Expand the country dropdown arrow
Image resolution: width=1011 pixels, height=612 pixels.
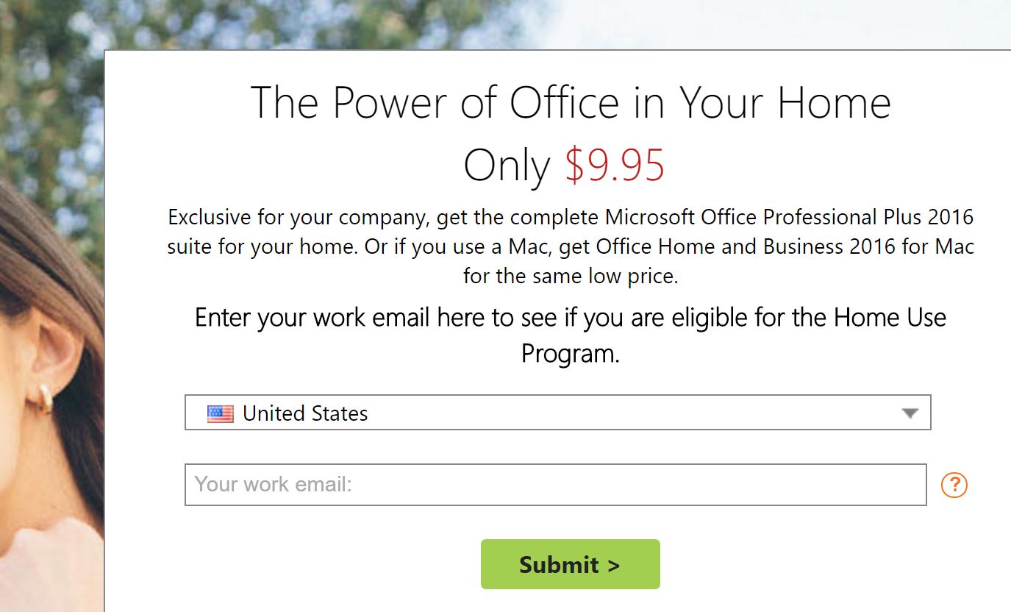coord(910,413)
